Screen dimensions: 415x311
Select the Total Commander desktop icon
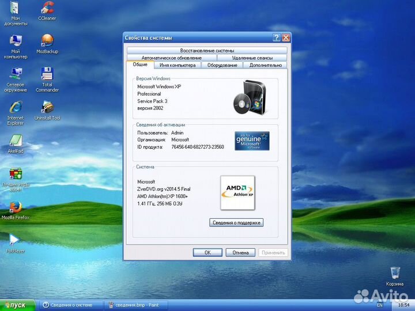point(47,80)
